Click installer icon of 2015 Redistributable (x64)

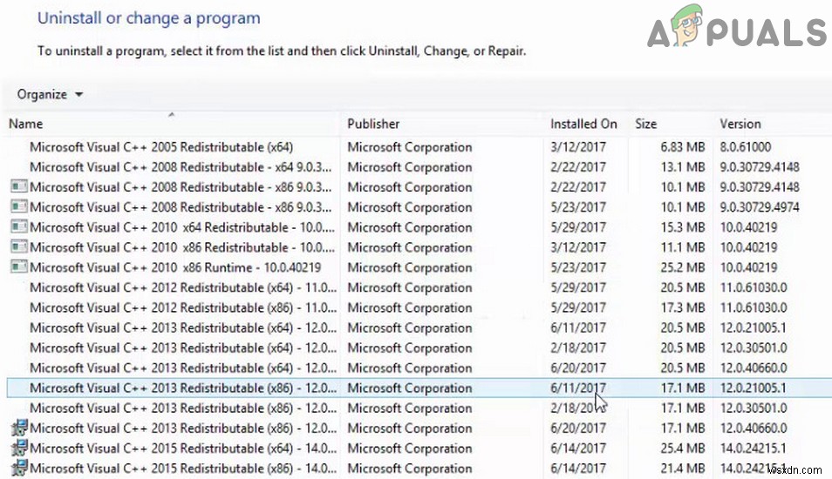19,448
